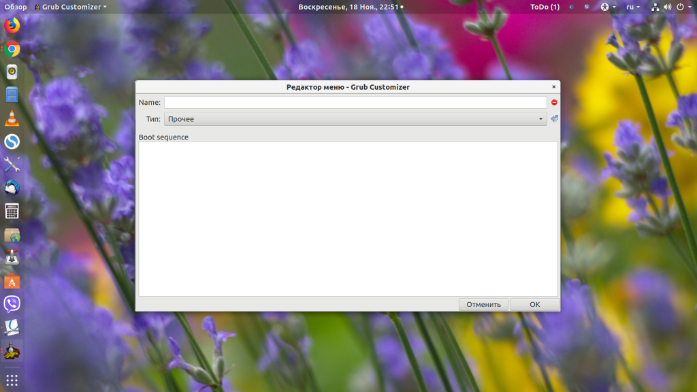The height and width of the screenshot is (392, 697).
Task: Open the calculator app in the dock
Action: [12, 211]
